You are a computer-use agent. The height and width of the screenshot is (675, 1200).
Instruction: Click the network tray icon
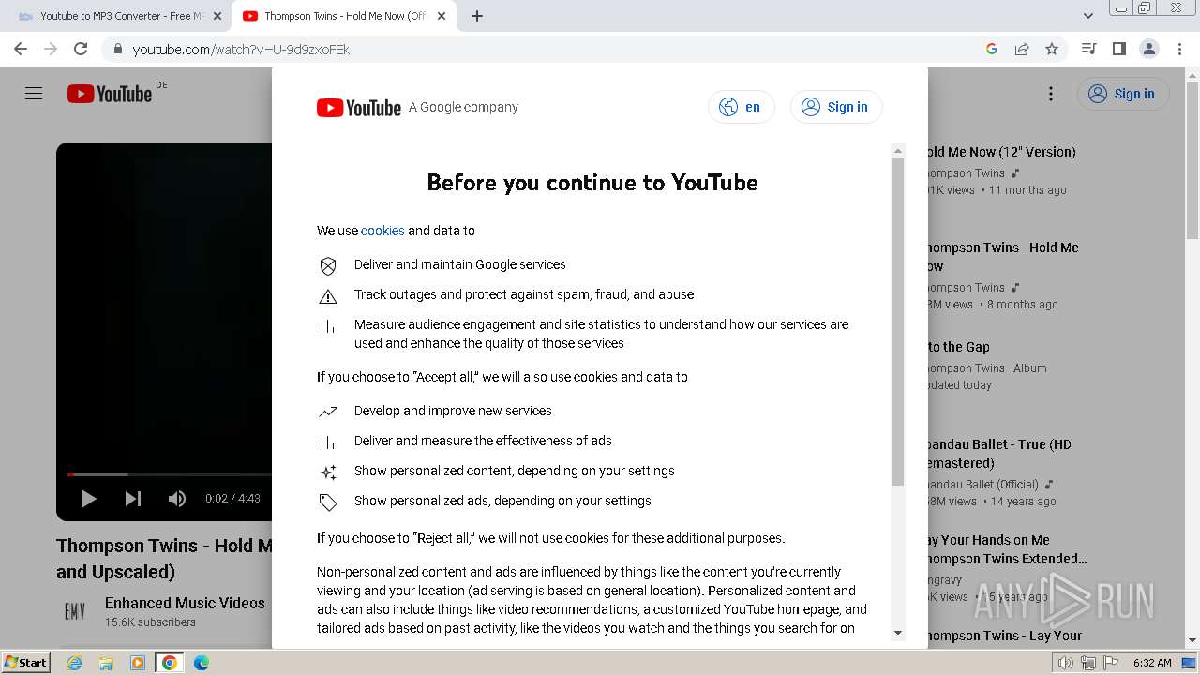[1088, 663]
